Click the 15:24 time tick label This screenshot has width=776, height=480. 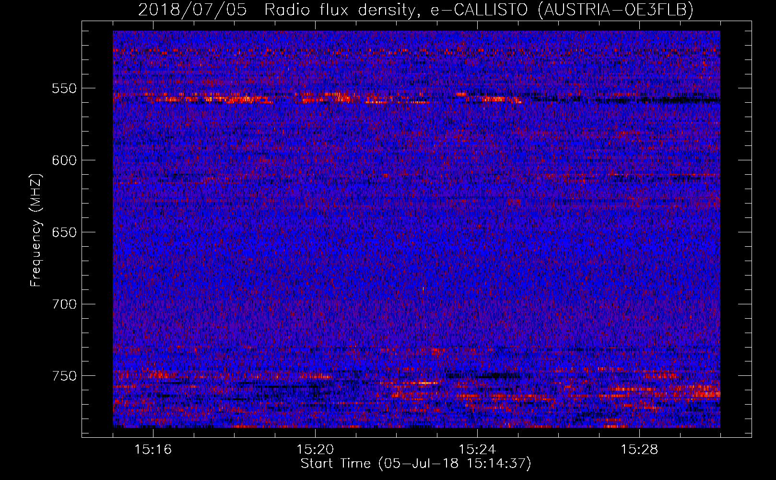pos(477,450)
